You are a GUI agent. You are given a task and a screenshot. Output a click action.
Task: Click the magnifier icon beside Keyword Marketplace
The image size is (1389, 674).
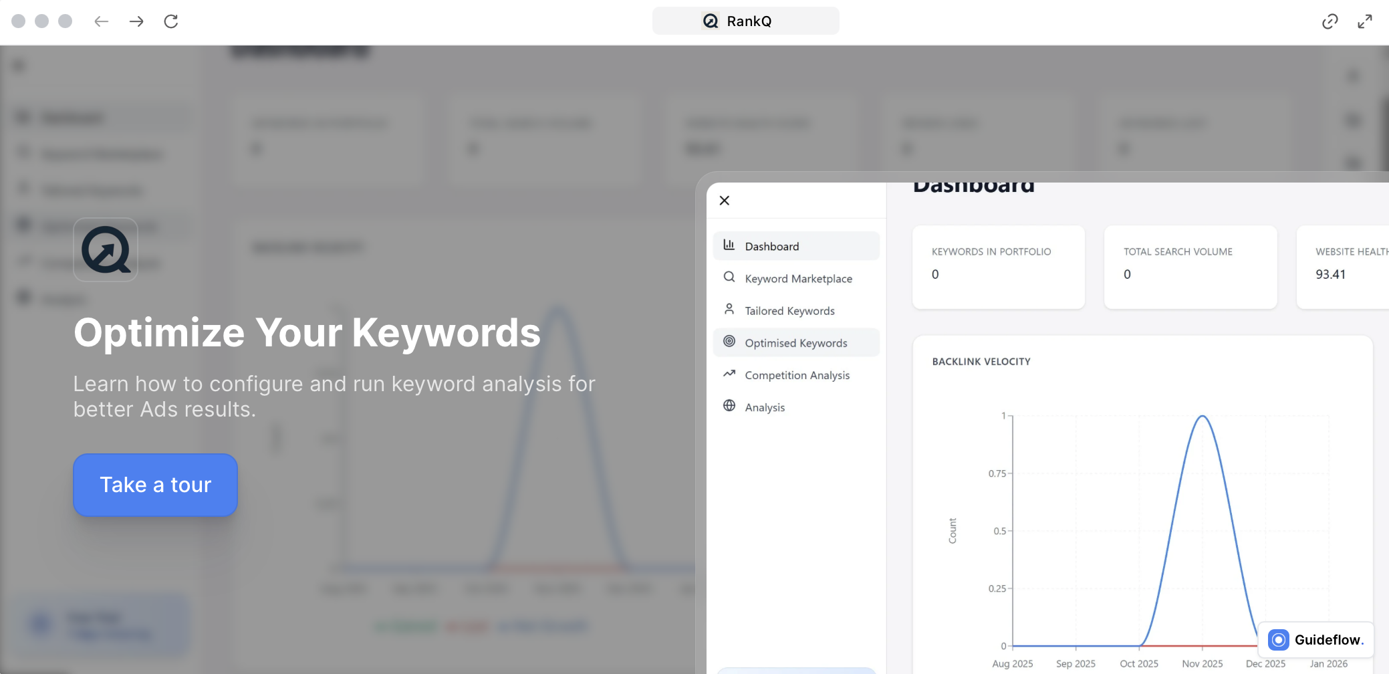[729, 277]
